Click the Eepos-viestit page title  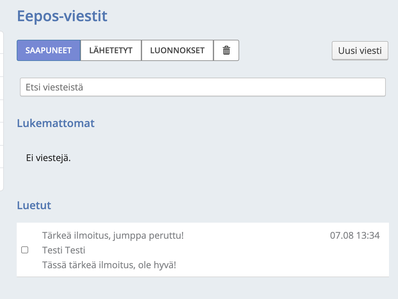click(x=62, y=16)
